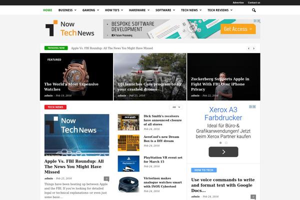
Task: Open comments icon on Apple Vs. FBI article
Action: [x=106, y=179]
